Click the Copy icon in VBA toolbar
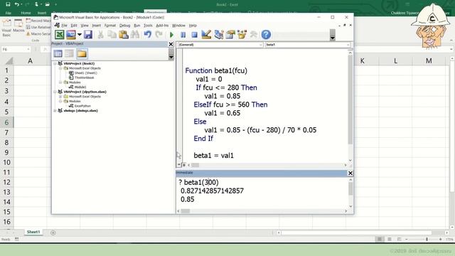The width and height of the screenshot is (455, 256). [x=112, y=35]
